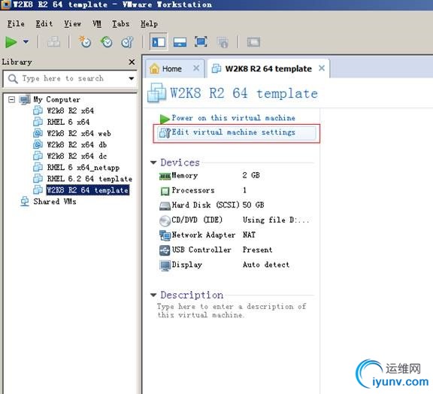Click the USB Controller device icon
This screenshot has height=394, width=433.
tap(165, 250)
